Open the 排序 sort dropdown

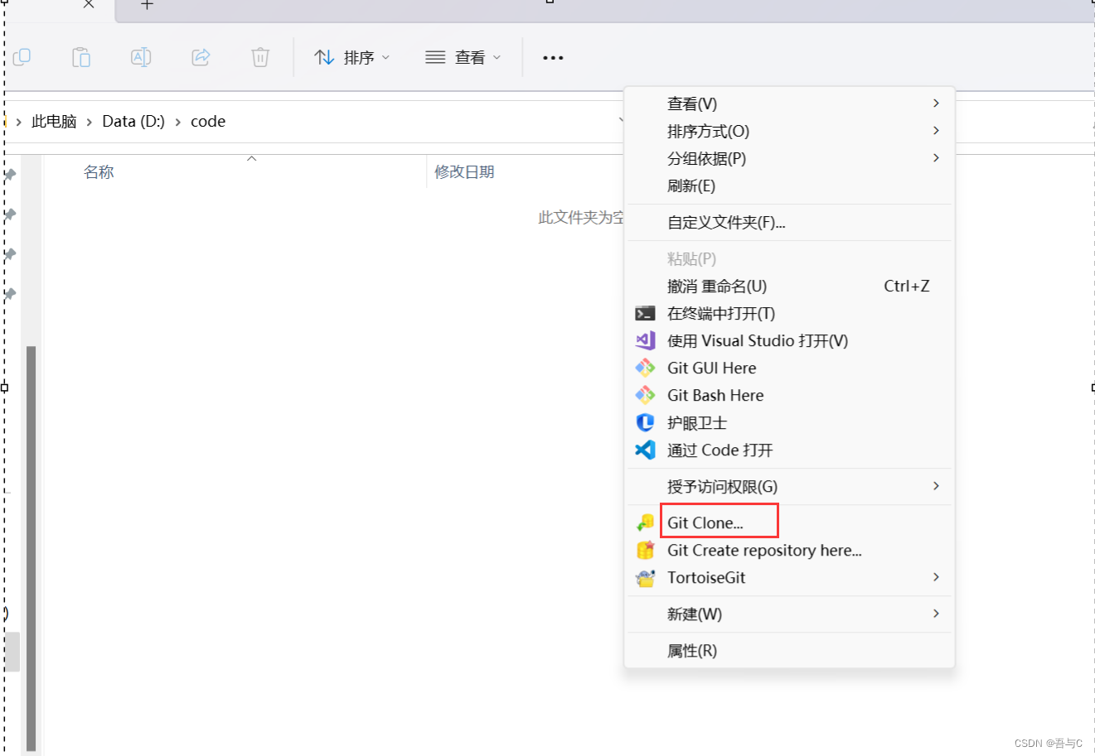pyautogui.click(x=351, y=57)
